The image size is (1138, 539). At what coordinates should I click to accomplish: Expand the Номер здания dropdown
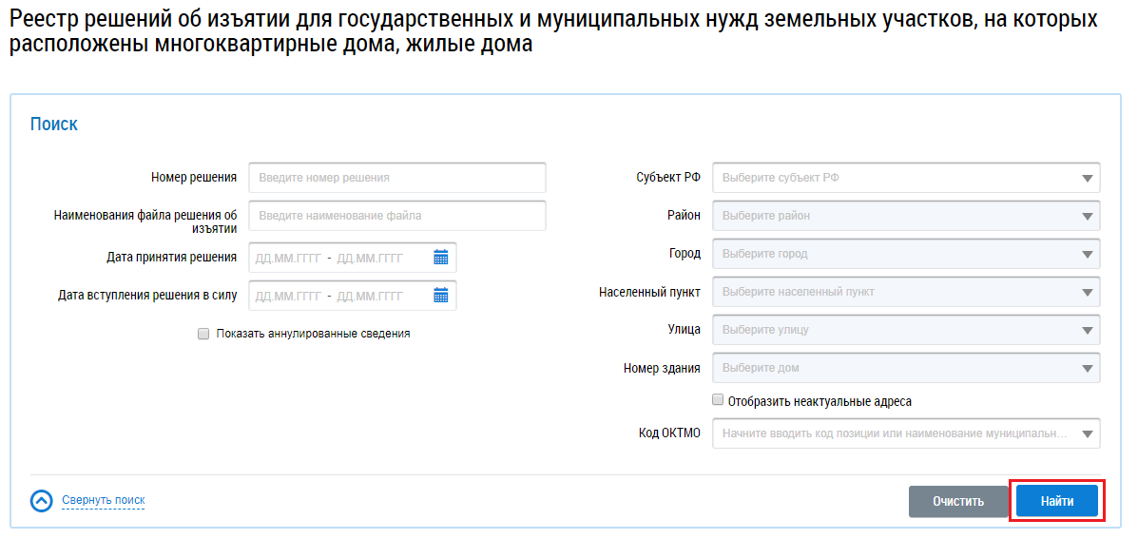[1087, 368]
